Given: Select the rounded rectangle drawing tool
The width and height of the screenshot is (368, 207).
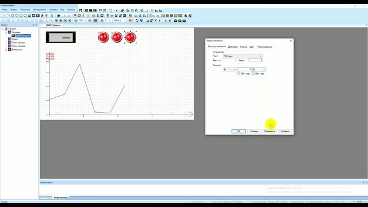Looking at the screenshot, I should pyautogui.click(x=17, y=16).
